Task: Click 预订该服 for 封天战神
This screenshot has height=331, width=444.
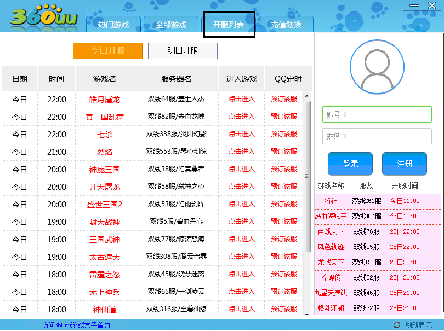Action: click(x=284, y=222)
